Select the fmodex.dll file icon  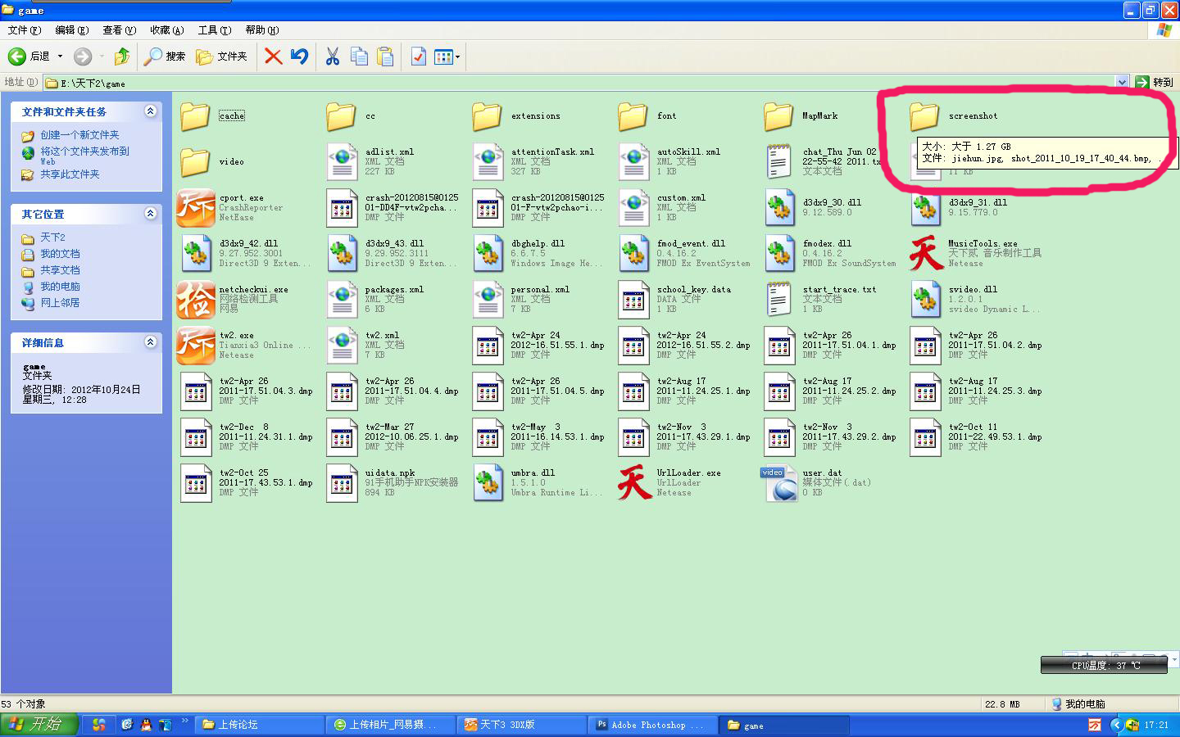click(779, 254)
